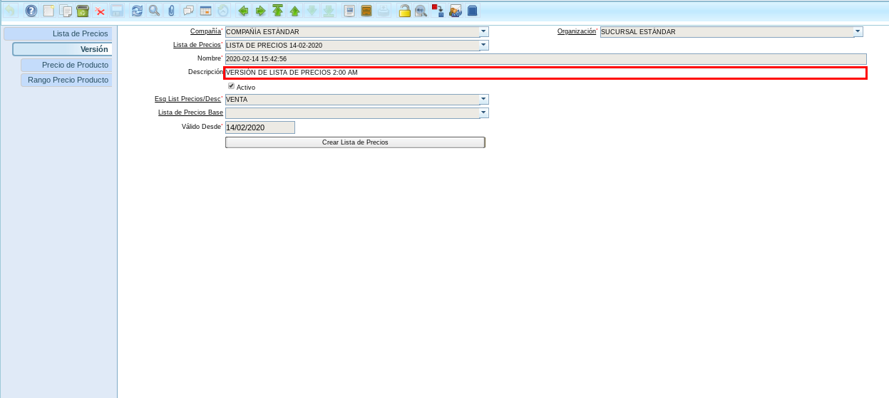The height and width of the screenshot is (398, 889).
Task: Switch to the Lista de Precios tab
Action: [58, 33]
